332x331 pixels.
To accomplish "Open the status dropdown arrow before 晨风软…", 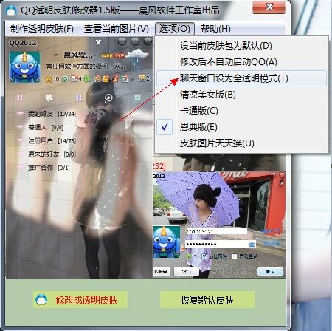I will pyautogui.click(x=56, y=55).
